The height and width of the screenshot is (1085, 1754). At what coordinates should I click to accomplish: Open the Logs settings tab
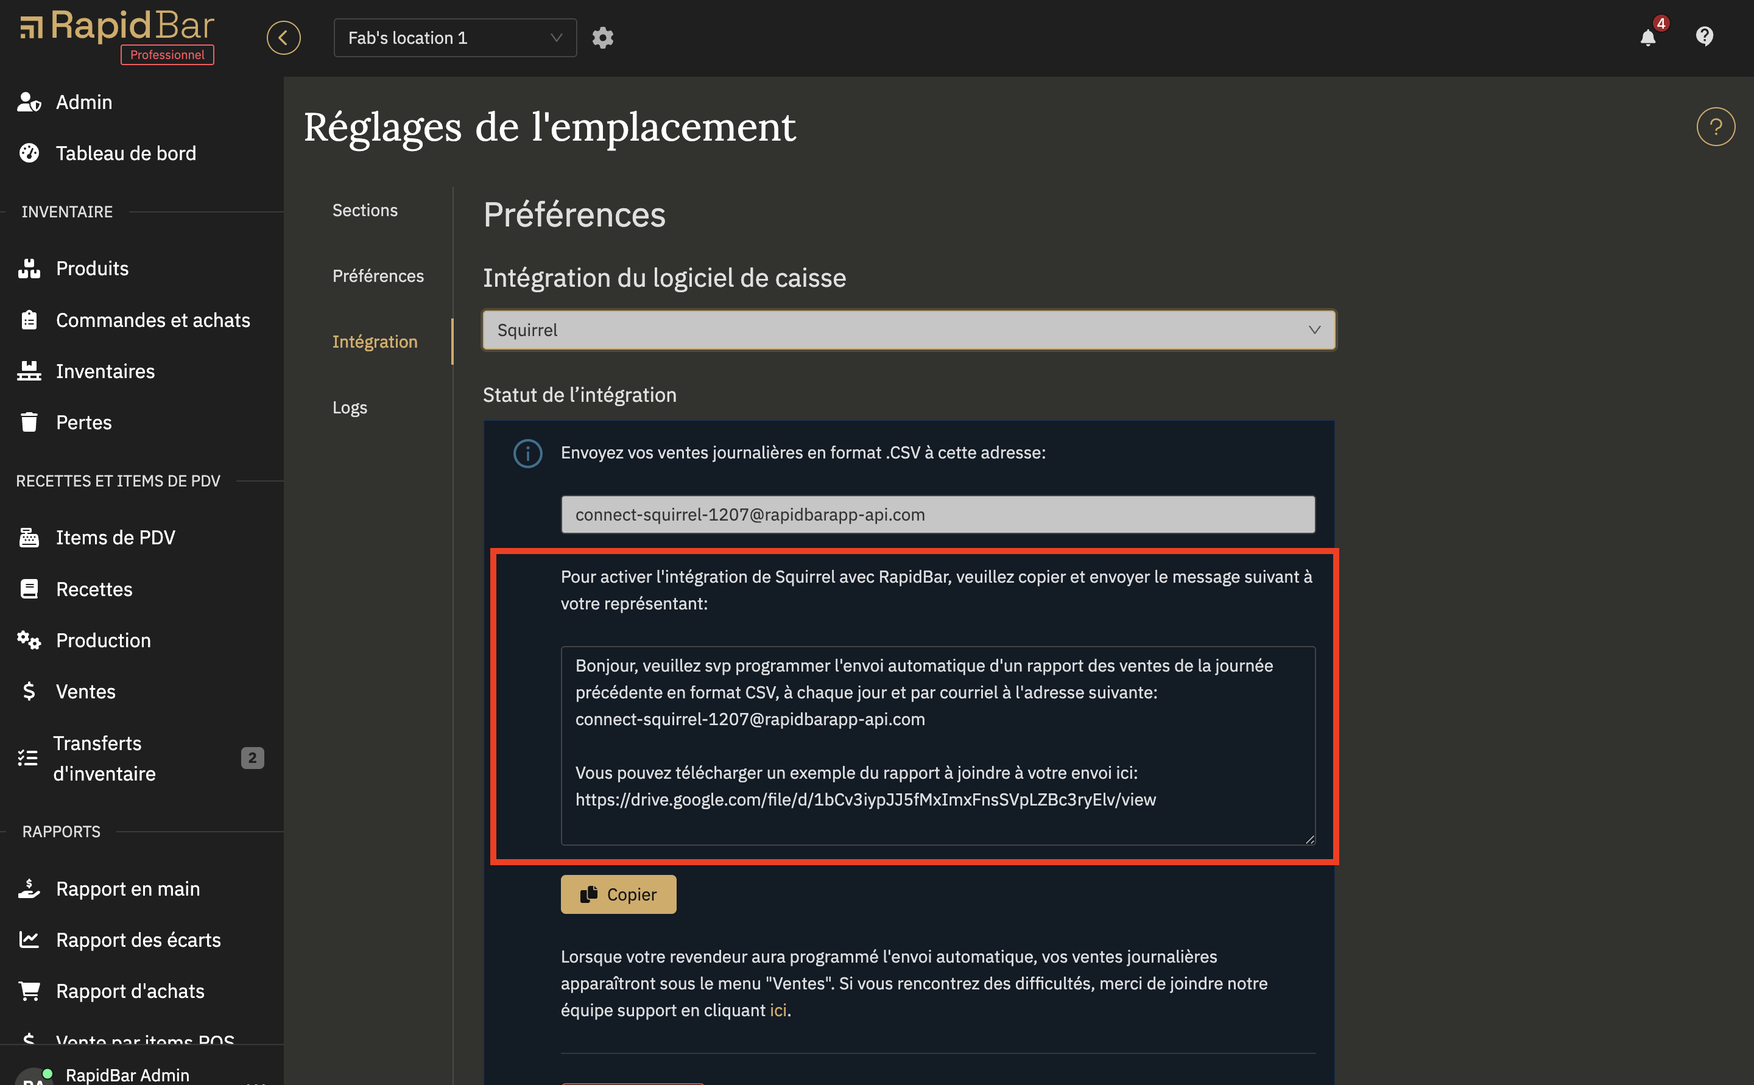tap(350, 407)
